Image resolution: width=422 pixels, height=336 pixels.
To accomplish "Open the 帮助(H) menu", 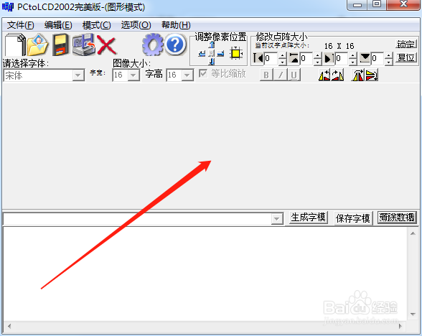I will (176, 25).
